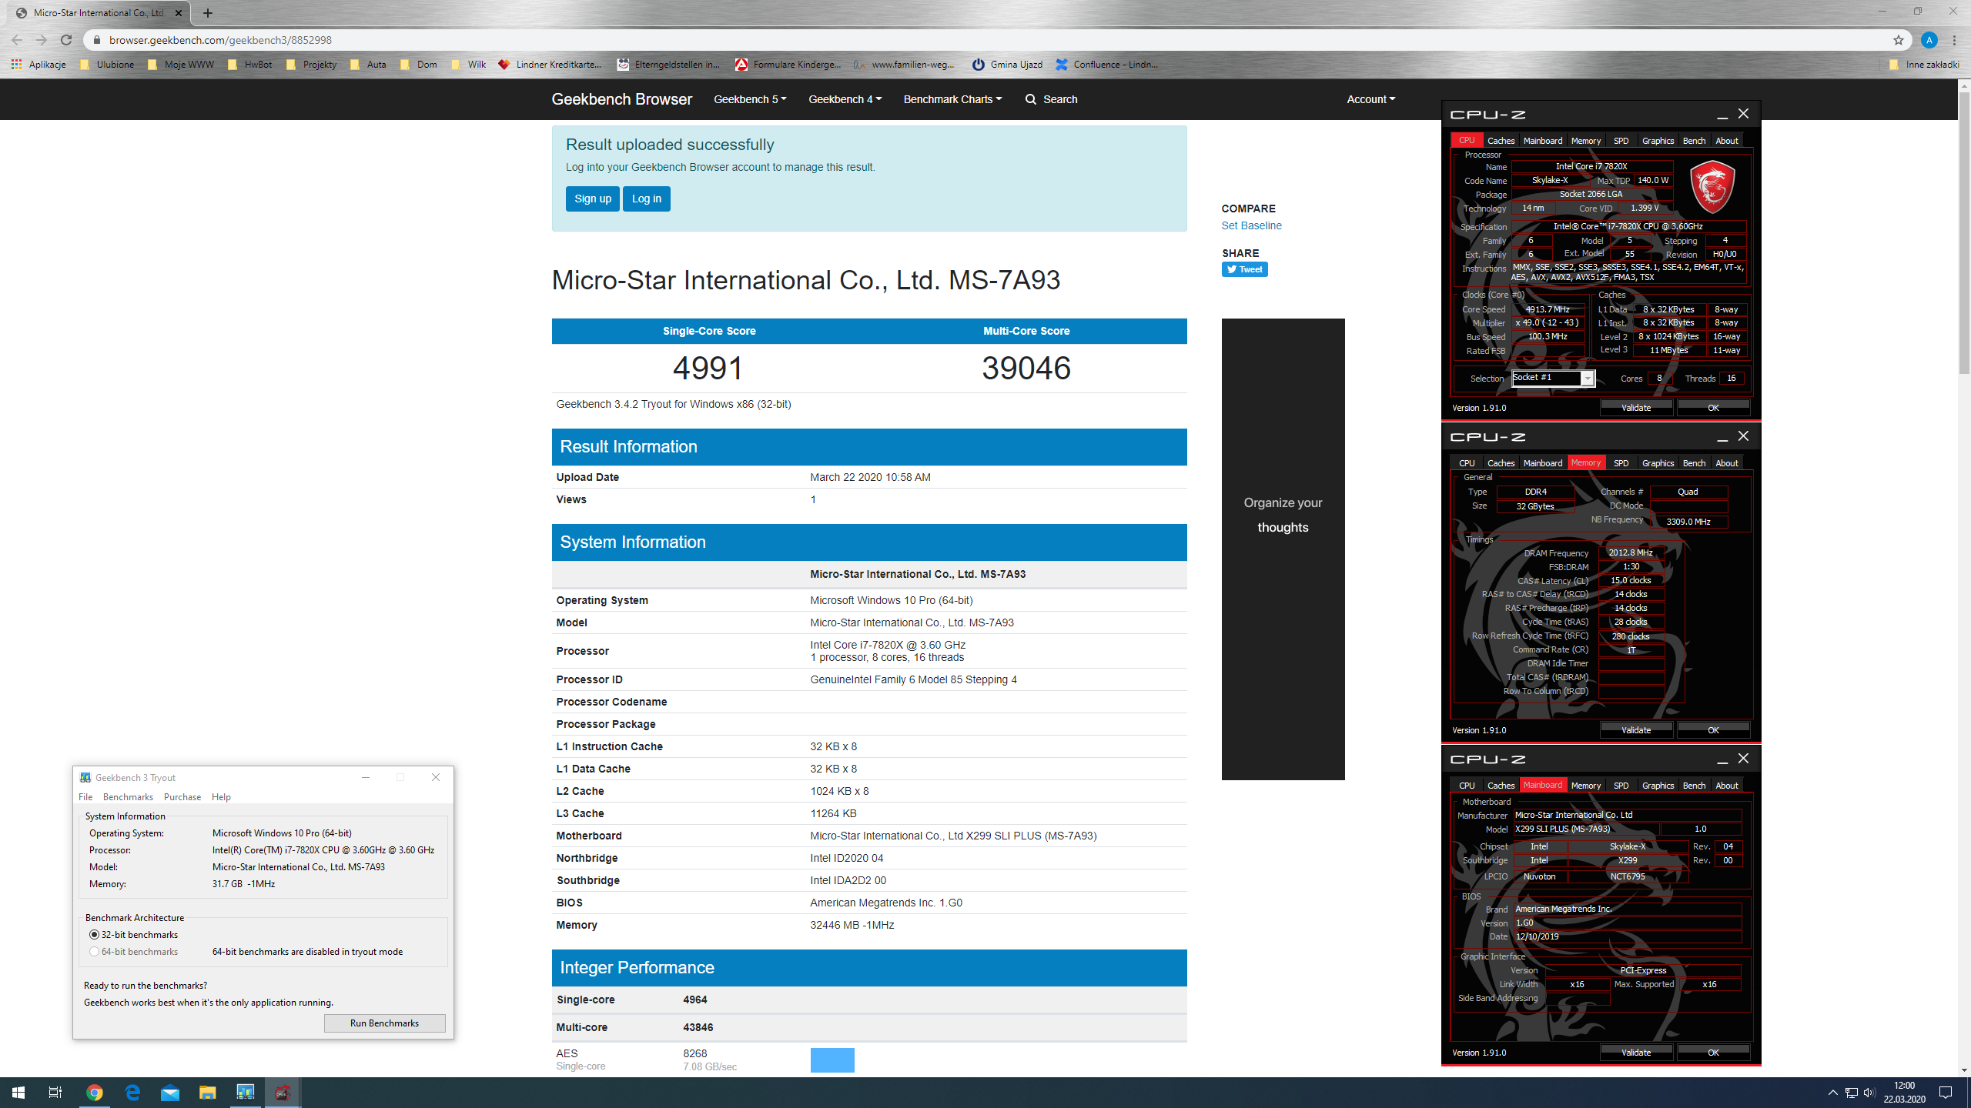Image resolution: width=1971 pixels, height=1108 pixels.
Task: Click Validate in top CPU-Z window
Action: coord(1636,408)
